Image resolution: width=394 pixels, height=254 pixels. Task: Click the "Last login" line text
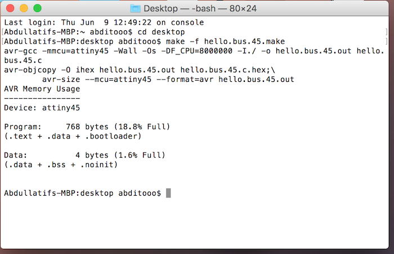click(104, 22)
